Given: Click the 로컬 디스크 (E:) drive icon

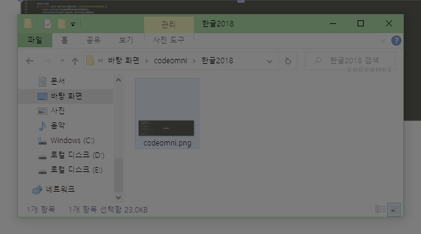Looking at the screenshot, I should (42, 171).
